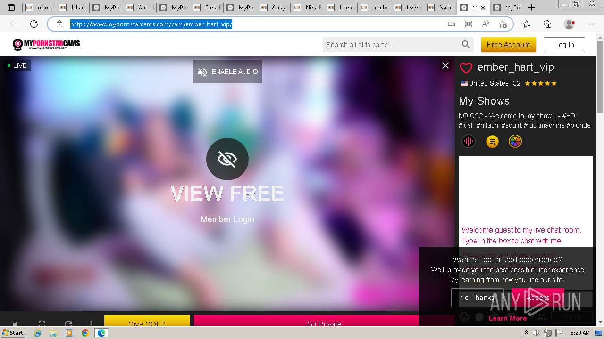Open the Windows Start menu
The width and height of the screenshot is (604, 339).
(13, 332)
